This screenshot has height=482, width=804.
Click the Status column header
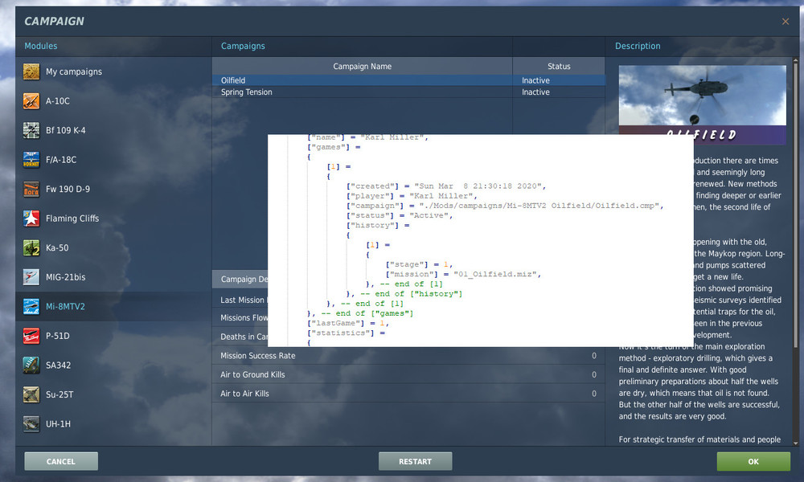559,66
